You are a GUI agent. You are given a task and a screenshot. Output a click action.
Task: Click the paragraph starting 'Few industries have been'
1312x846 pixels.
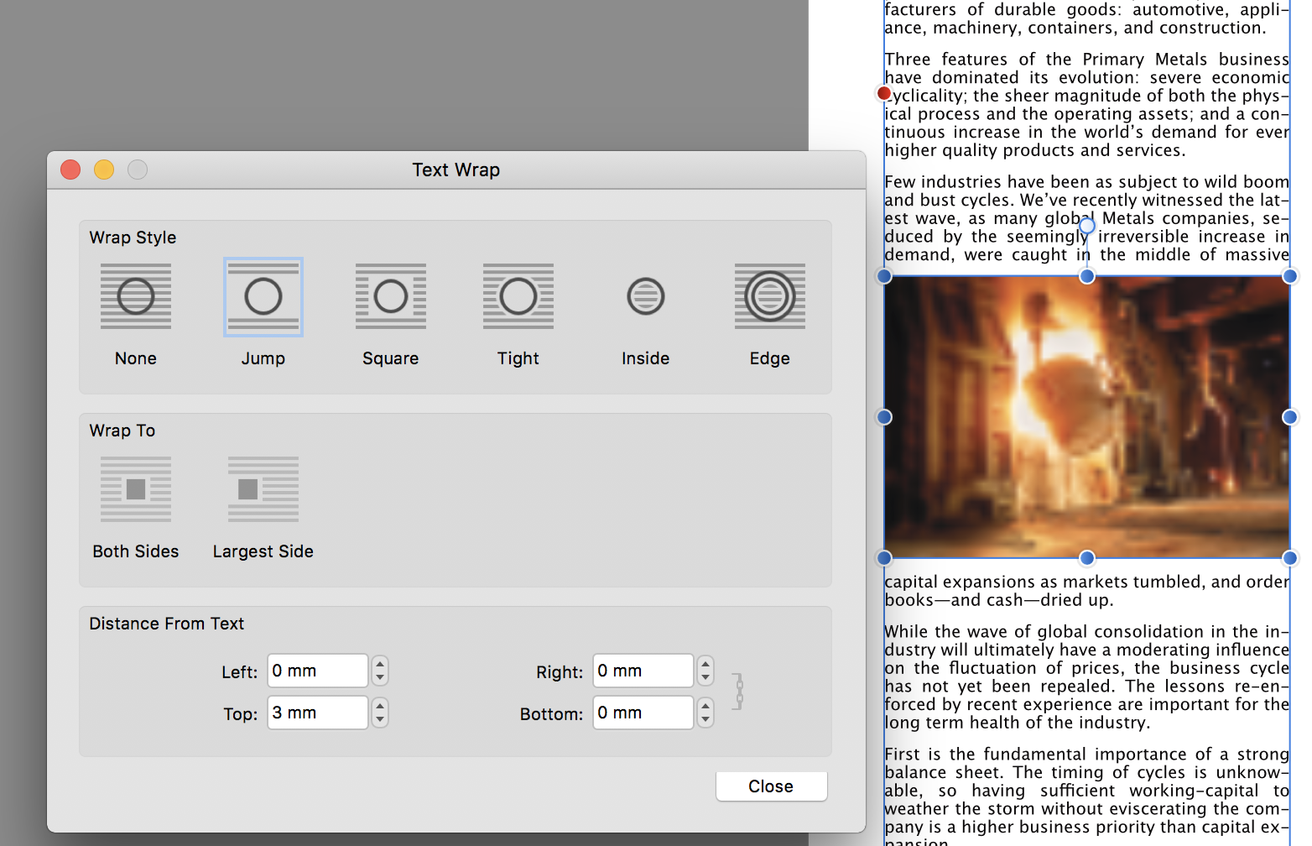point(1087,218)
